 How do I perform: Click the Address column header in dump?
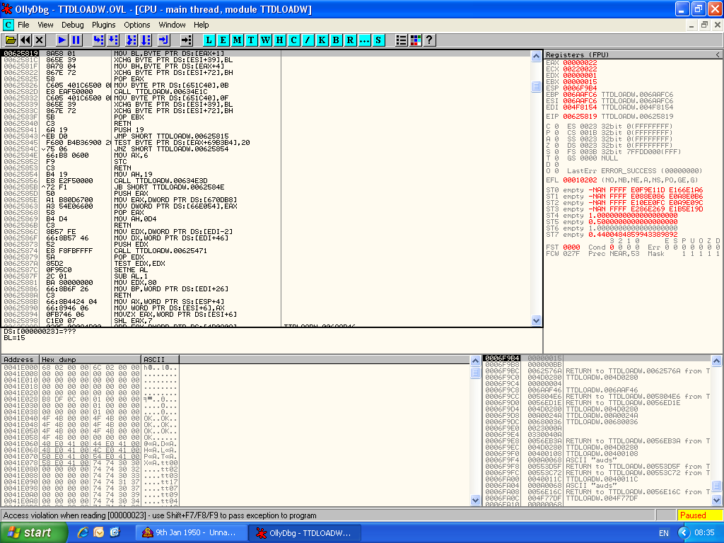click(x=21, y=359)
